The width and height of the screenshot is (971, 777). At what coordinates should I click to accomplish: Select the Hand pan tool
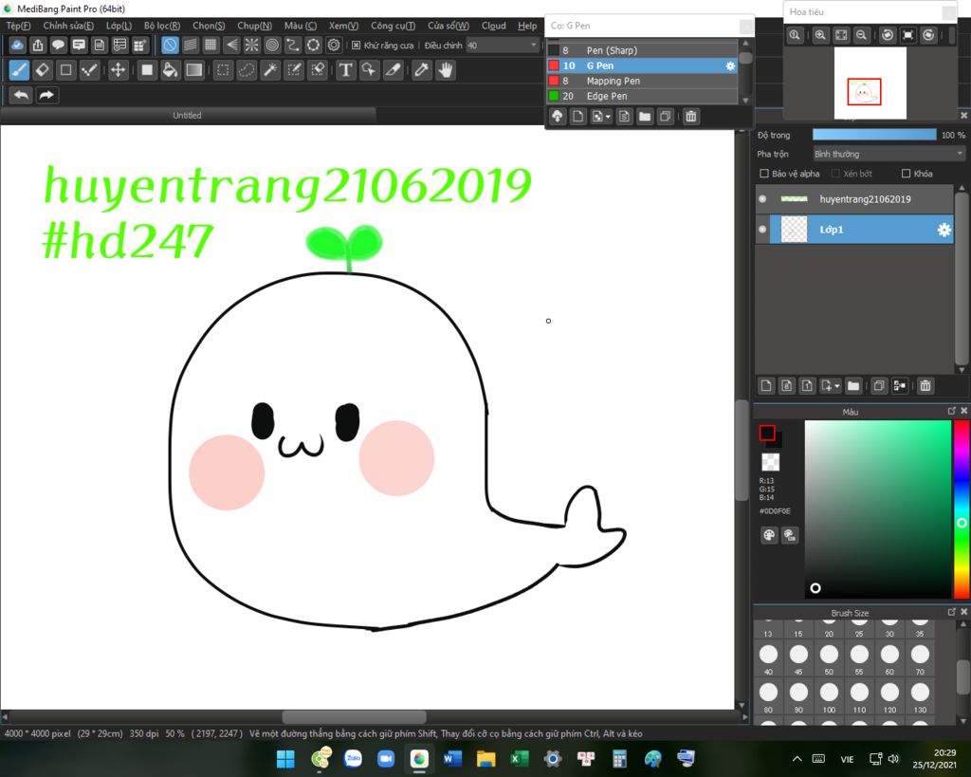[446, 70]
